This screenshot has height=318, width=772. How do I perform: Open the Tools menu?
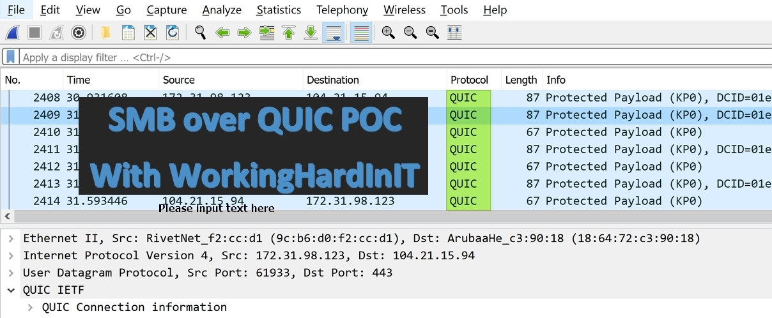point(454,10)
